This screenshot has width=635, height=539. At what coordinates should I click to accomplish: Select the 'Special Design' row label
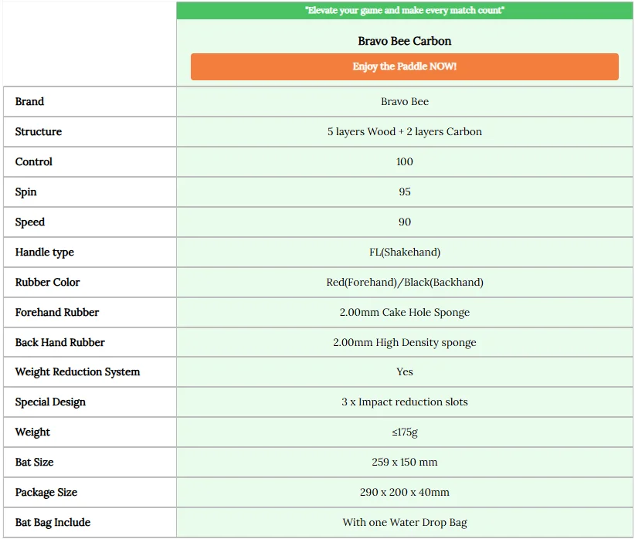50,402
